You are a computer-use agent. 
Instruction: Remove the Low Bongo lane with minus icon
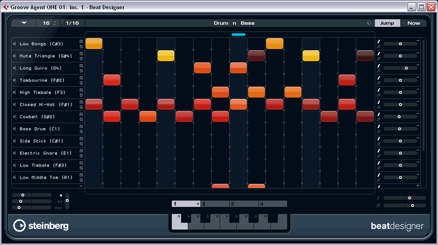pyautogui.click(x=418, y=41)
